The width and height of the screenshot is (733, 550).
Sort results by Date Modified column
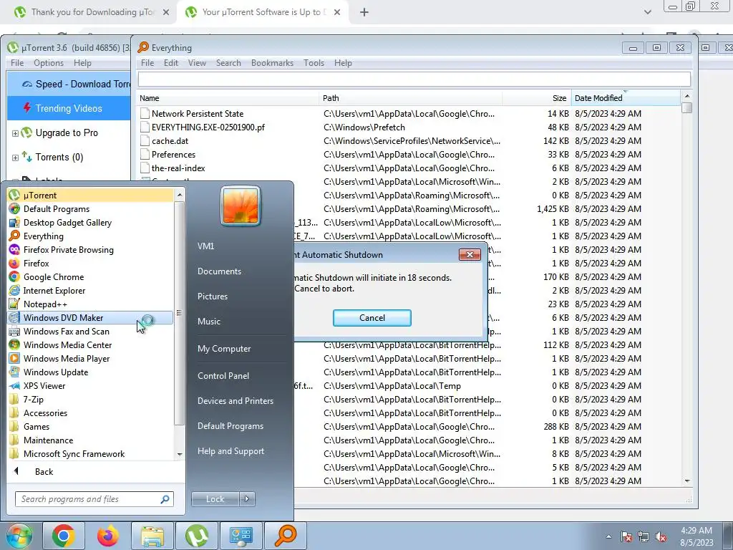point(626,97)
